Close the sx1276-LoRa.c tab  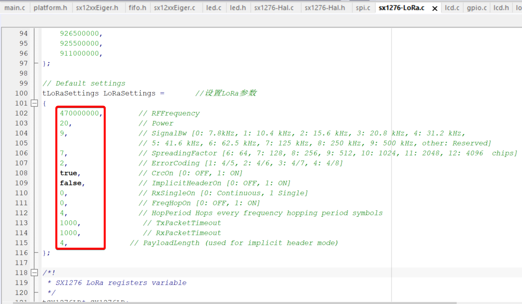tap(435, 8)
